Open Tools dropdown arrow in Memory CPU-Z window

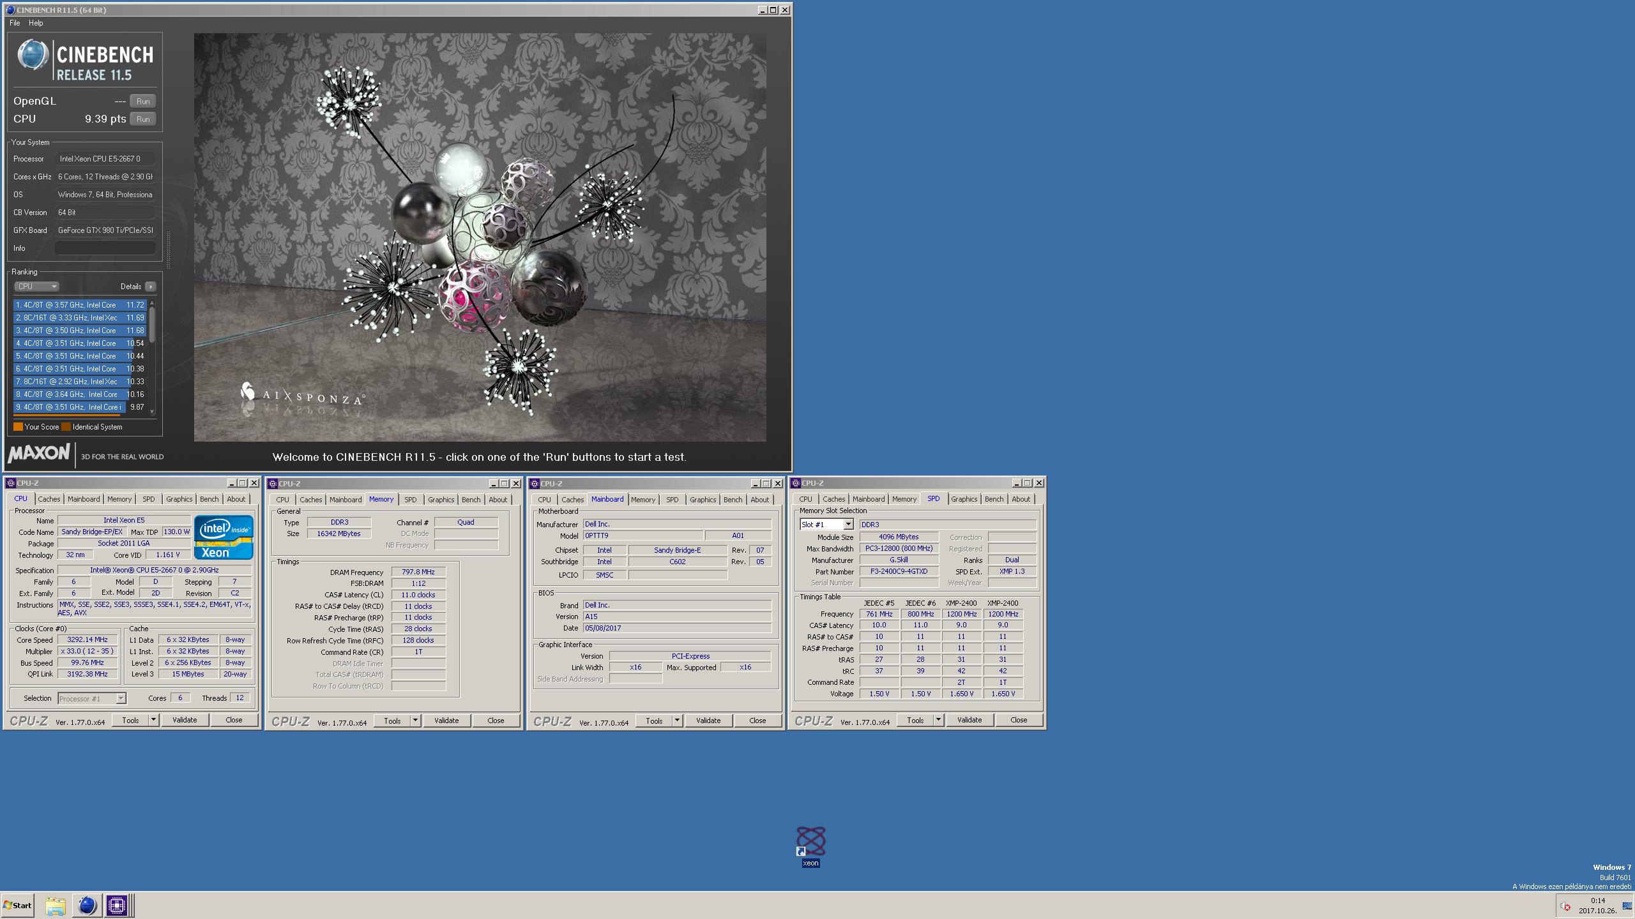coord(415,721)
